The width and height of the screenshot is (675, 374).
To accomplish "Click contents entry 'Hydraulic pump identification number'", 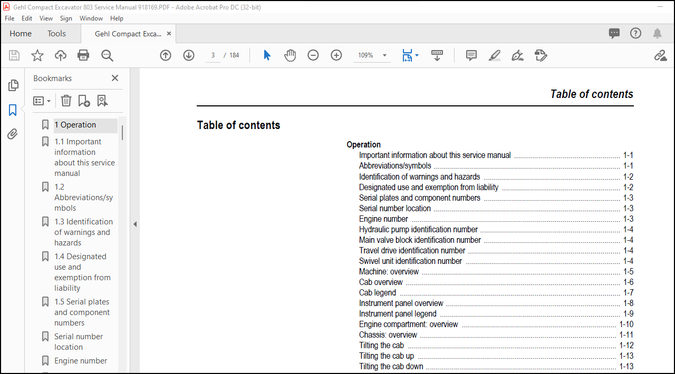I will (x=418, y=229).
